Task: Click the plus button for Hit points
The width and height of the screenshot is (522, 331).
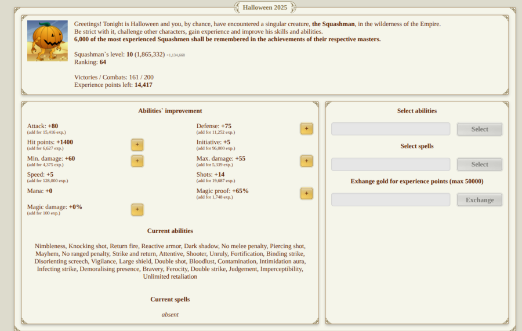Action: [137, 145]
